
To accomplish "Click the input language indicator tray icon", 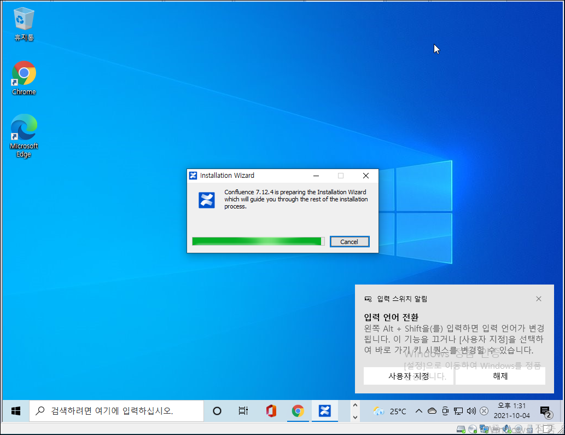I will click(484, 411).
